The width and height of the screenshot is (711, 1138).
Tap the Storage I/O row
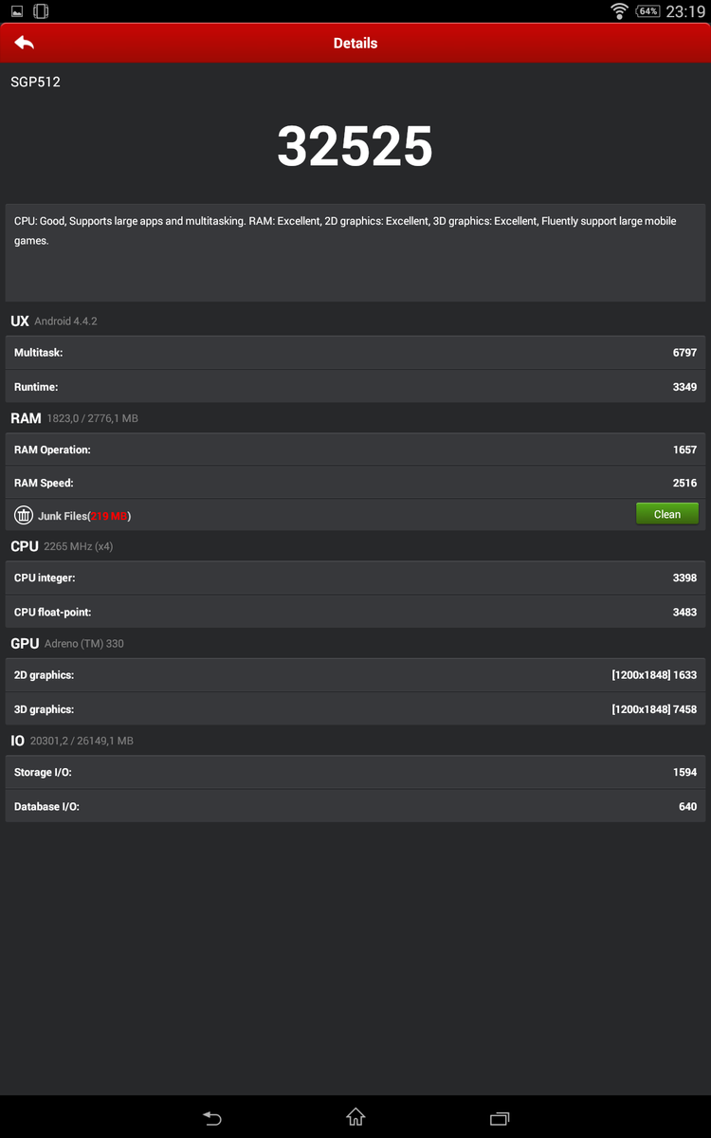click(x=355, y=773)
